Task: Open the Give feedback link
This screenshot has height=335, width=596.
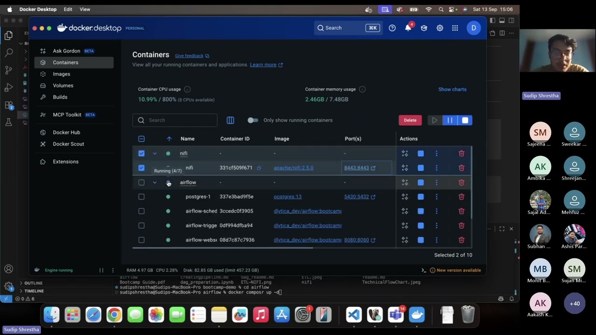Action: pos(192,56)
